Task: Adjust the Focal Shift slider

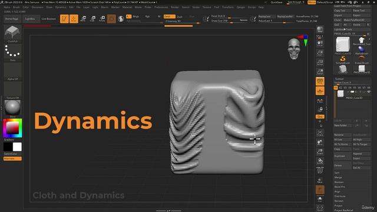Action: (229, 16)
